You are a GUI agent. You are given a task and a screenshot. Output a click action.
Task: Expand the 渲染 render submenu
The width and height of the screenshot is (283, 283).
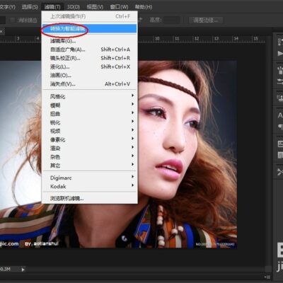point(90,148)
